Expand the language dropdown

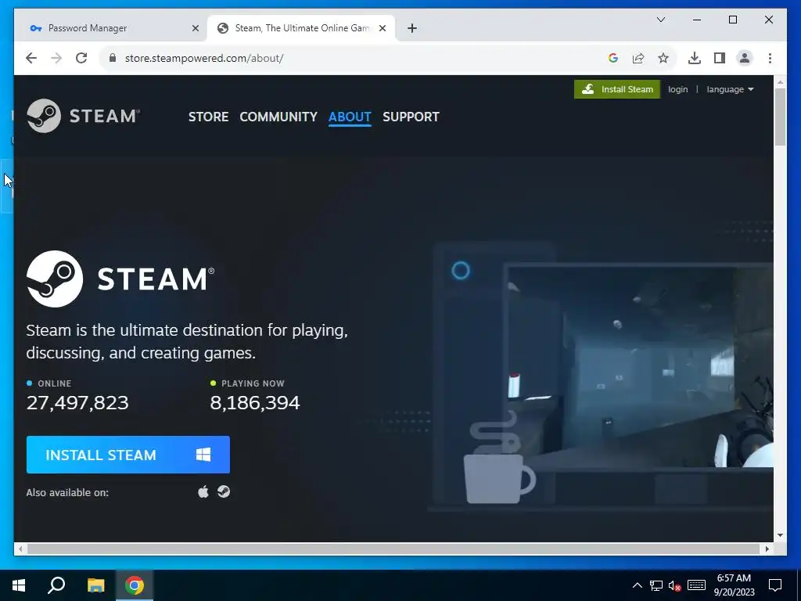click(731, 89)
